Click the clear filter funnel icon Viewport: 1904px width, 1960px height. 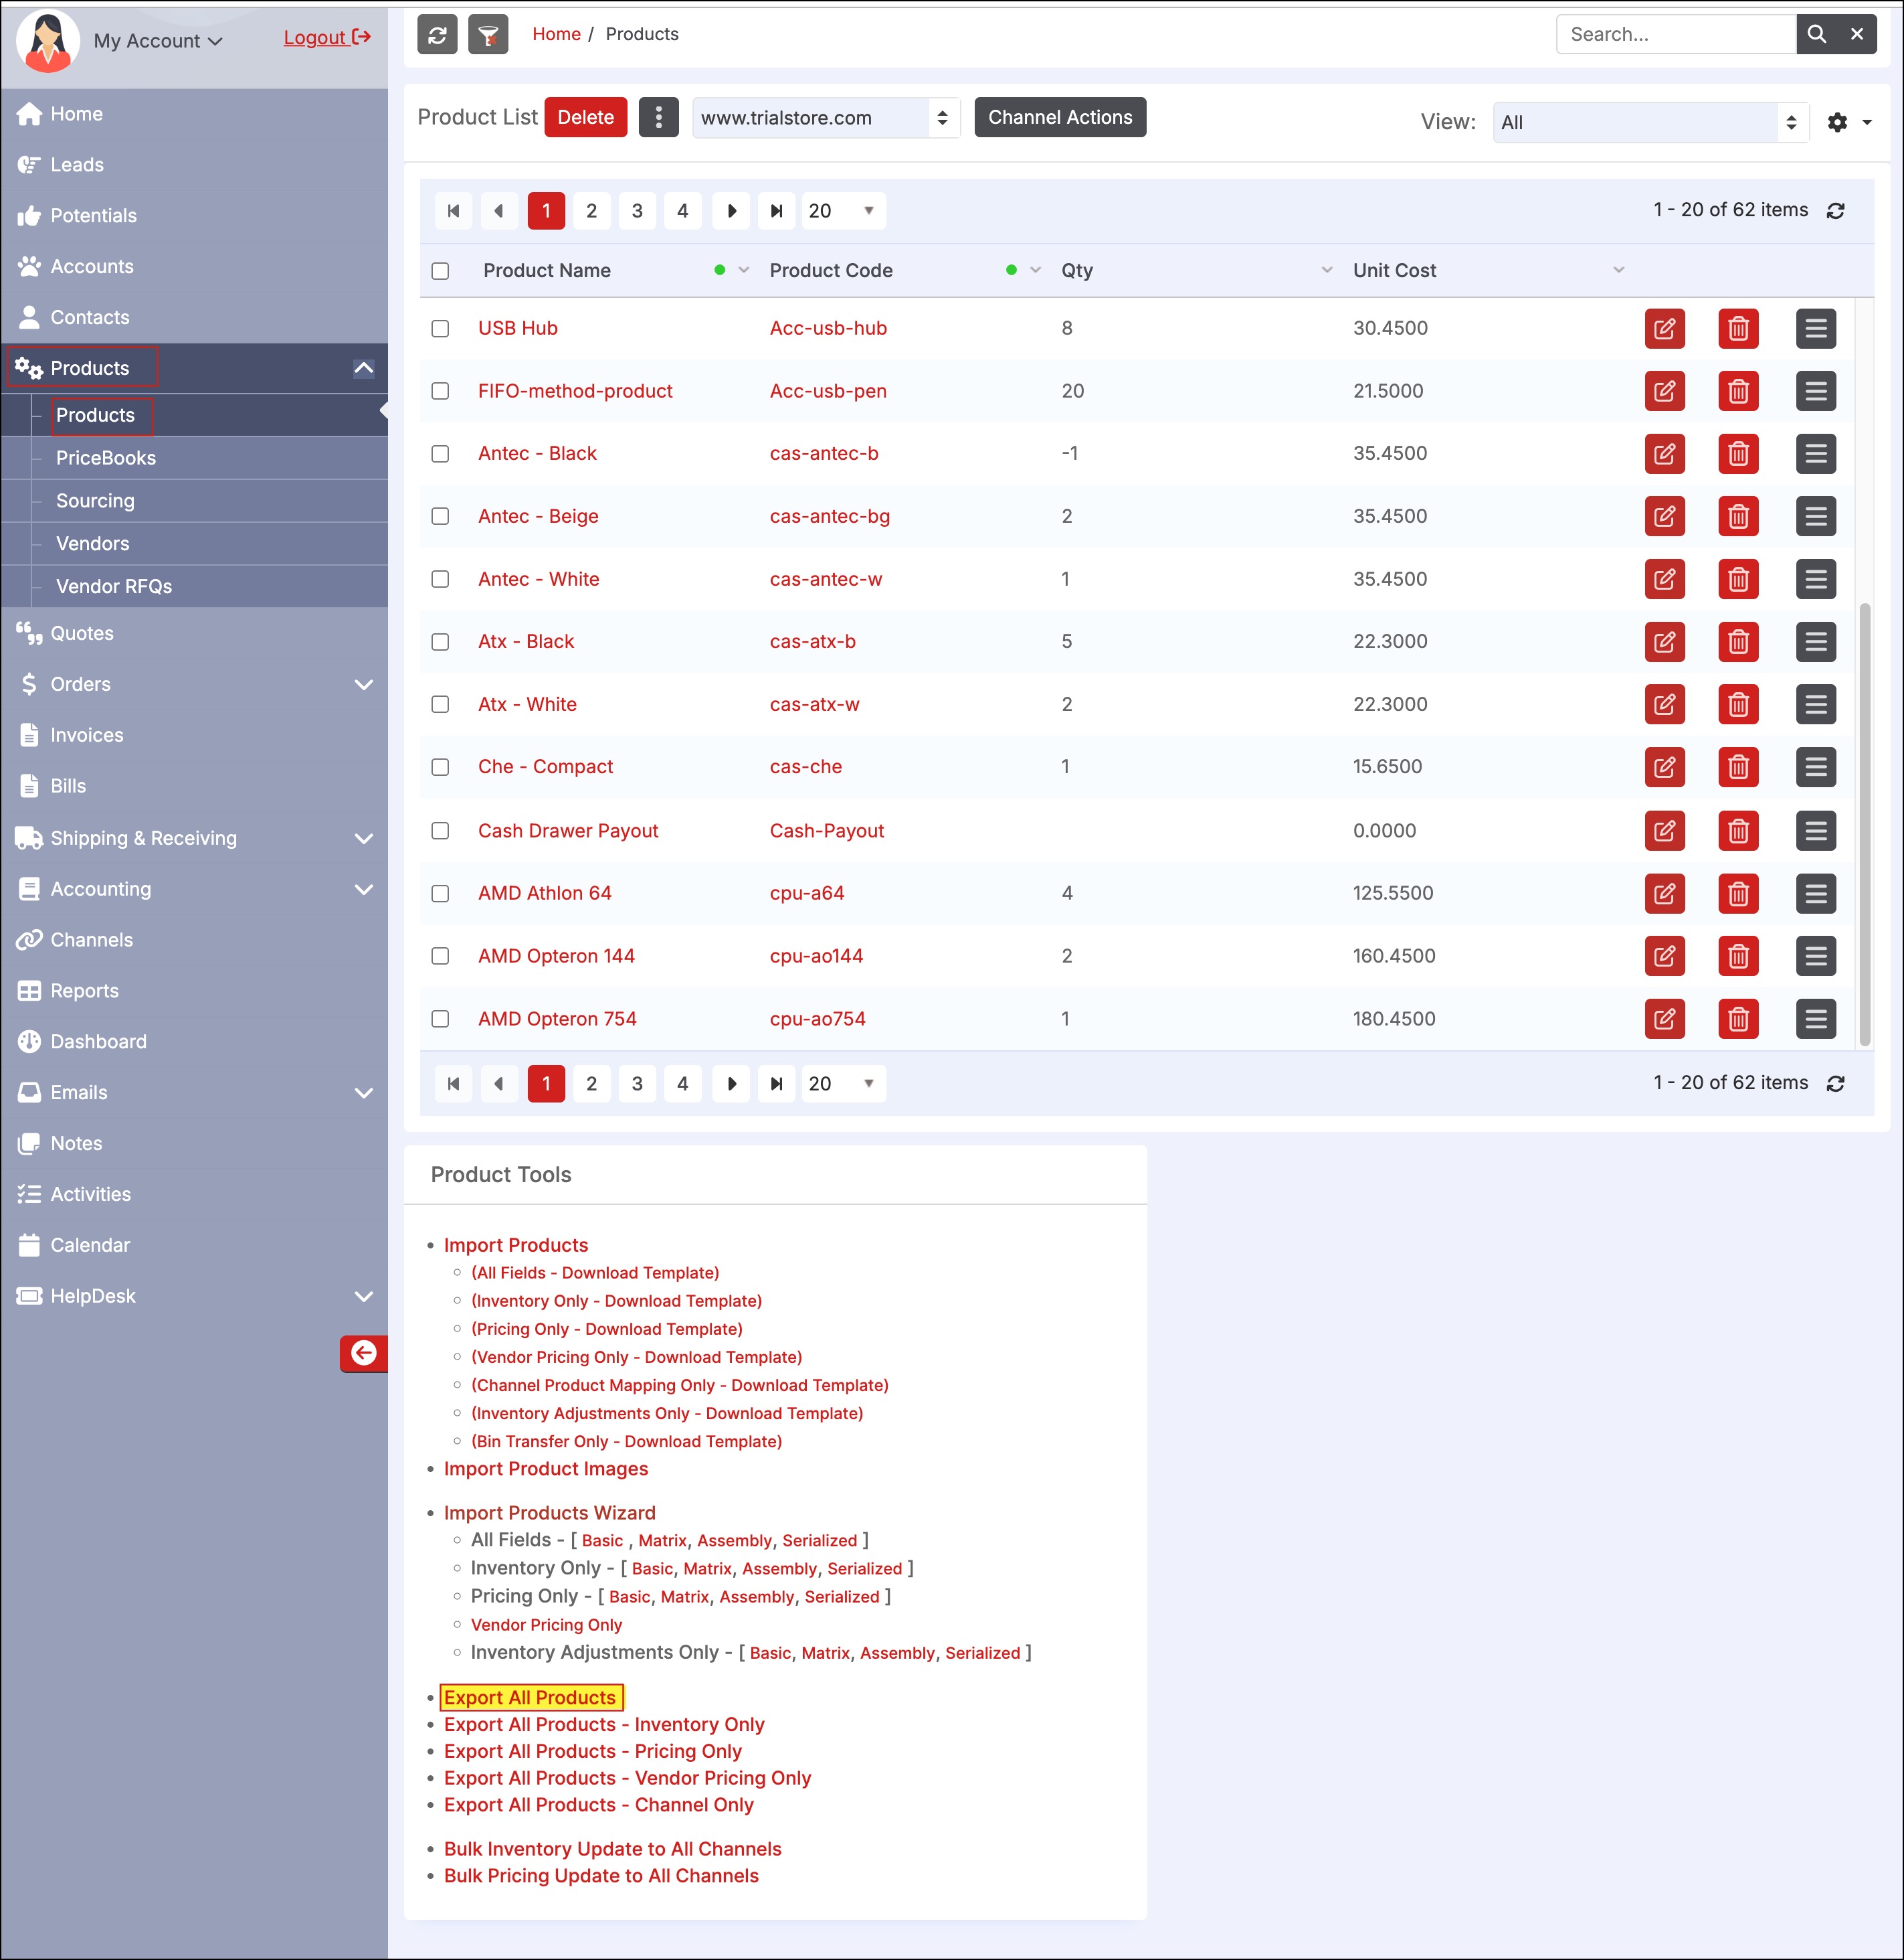488,35
